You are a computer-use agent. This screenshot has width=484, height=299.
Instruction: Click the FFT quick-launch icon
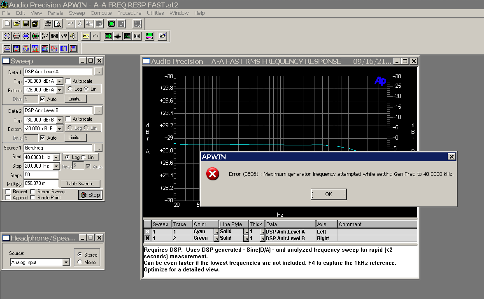tap(35, 49)
